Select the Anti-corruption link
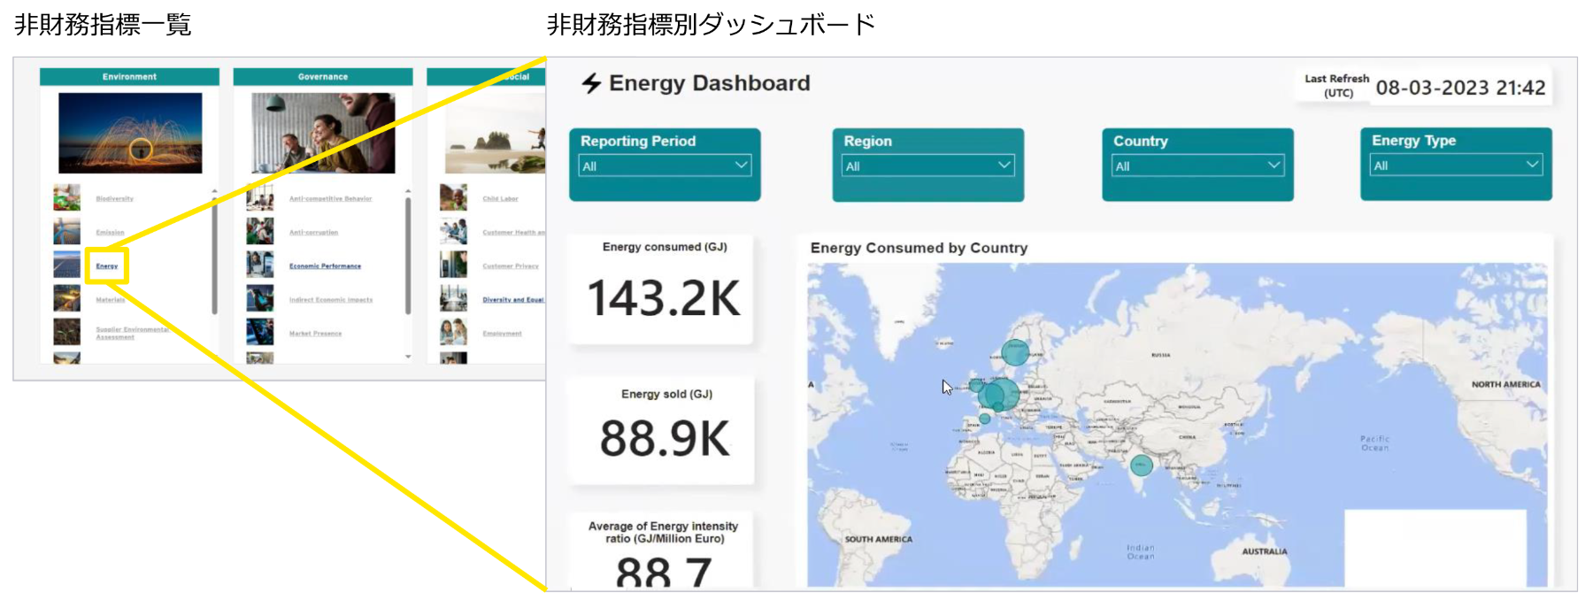The height and width of the screenshot is (608, 1593). [313, 233]
